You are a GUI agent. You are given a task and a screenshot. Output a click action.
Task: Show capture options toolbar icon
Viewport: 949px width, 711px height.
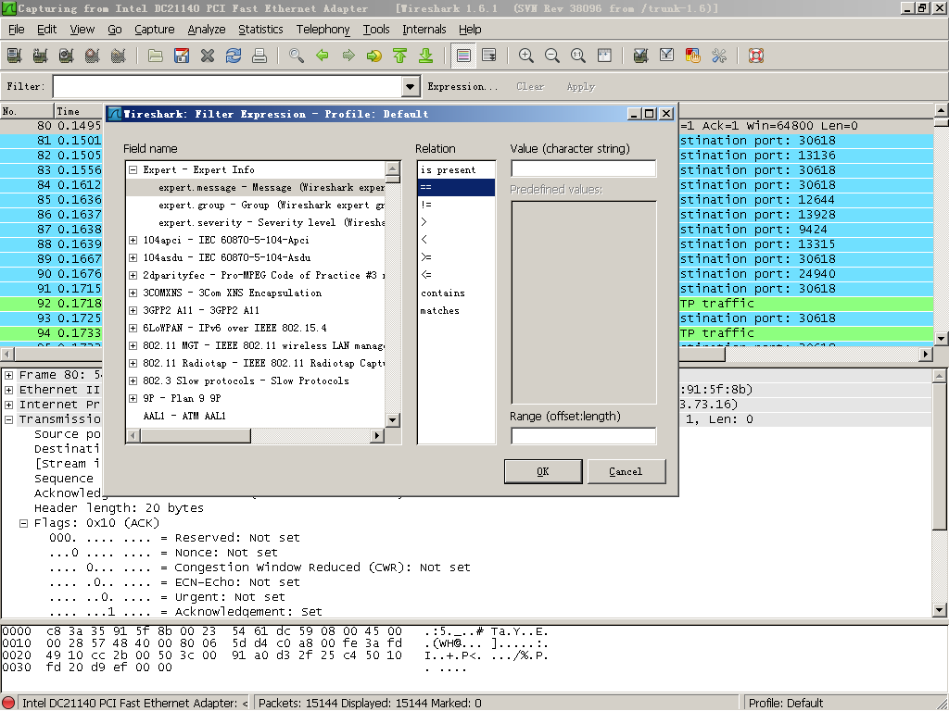41,56
